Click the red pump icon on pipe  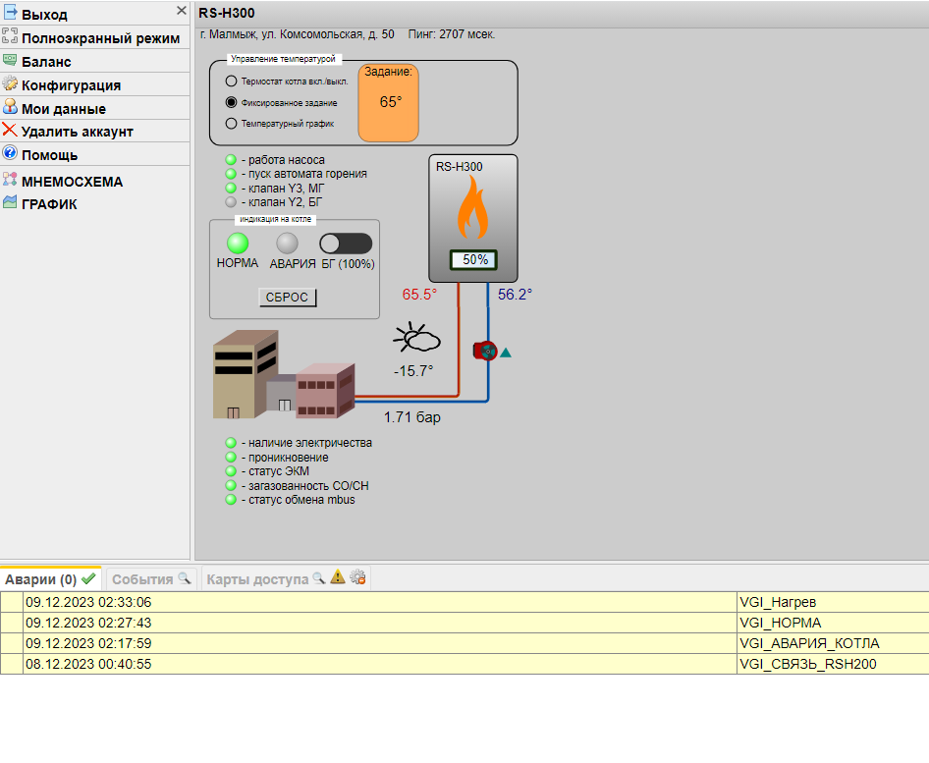485,352
